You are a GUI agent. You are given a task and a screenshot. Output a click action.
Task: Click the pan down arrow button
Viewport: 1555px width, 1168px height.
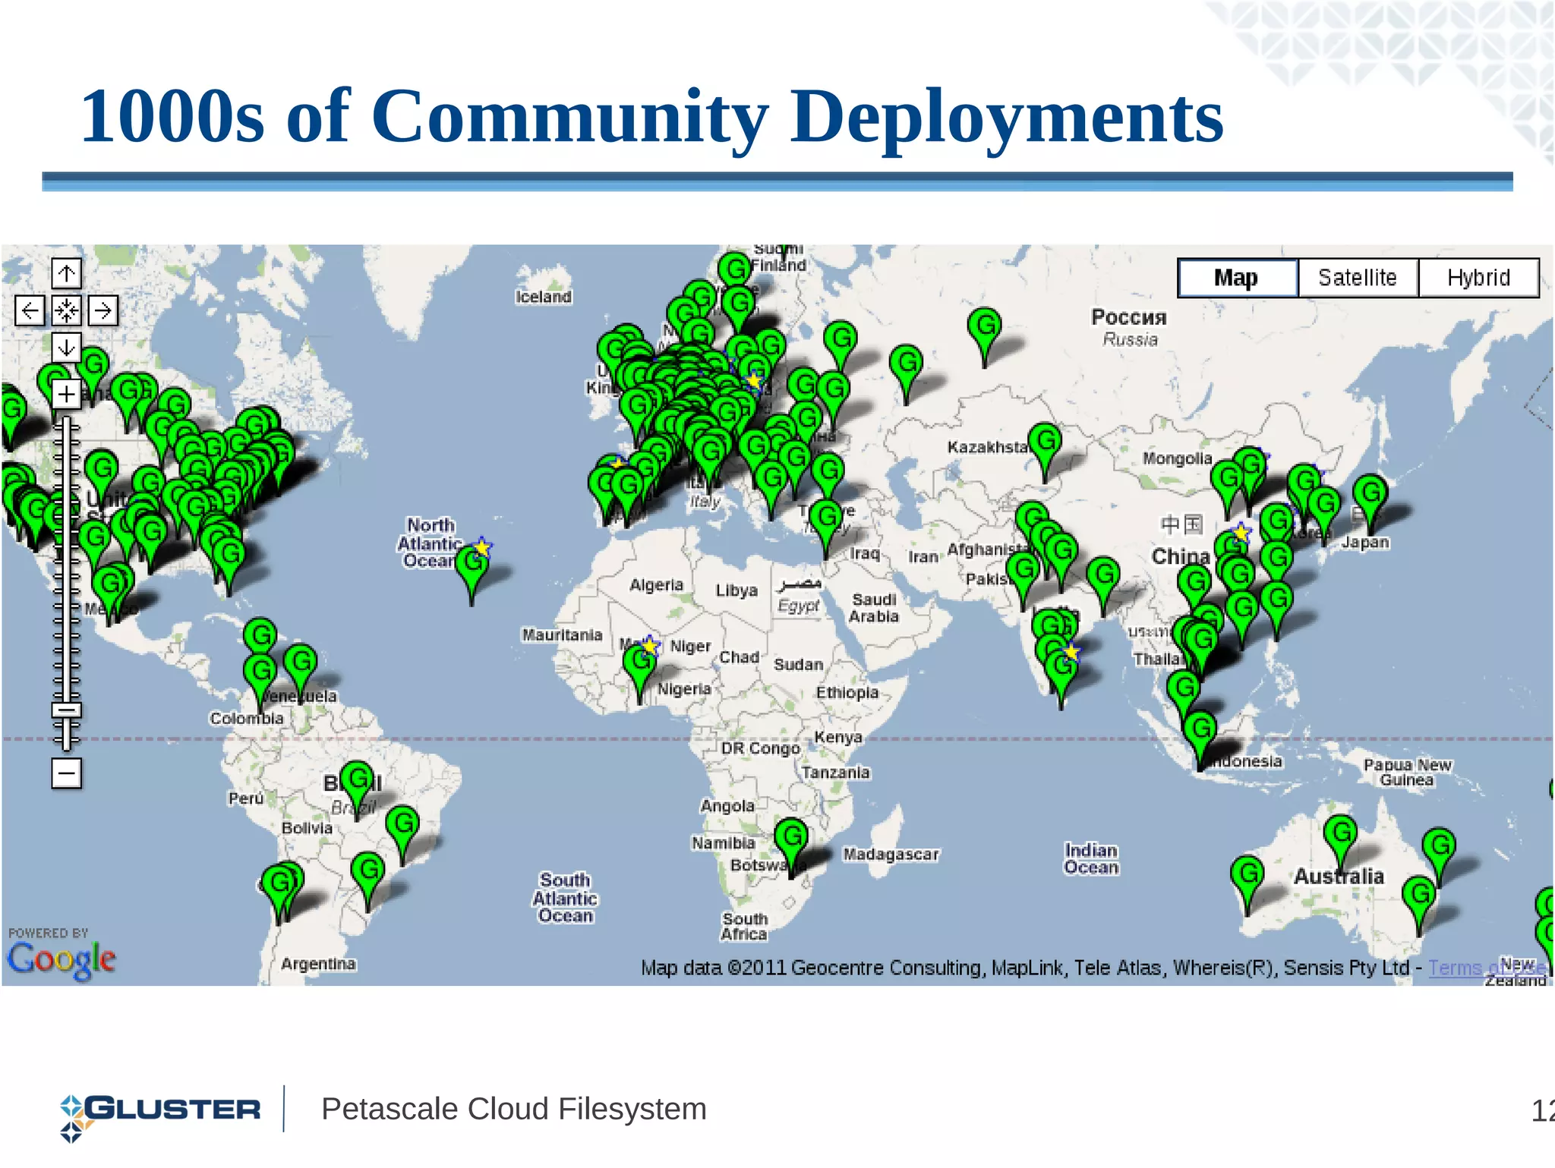(66, 348)
